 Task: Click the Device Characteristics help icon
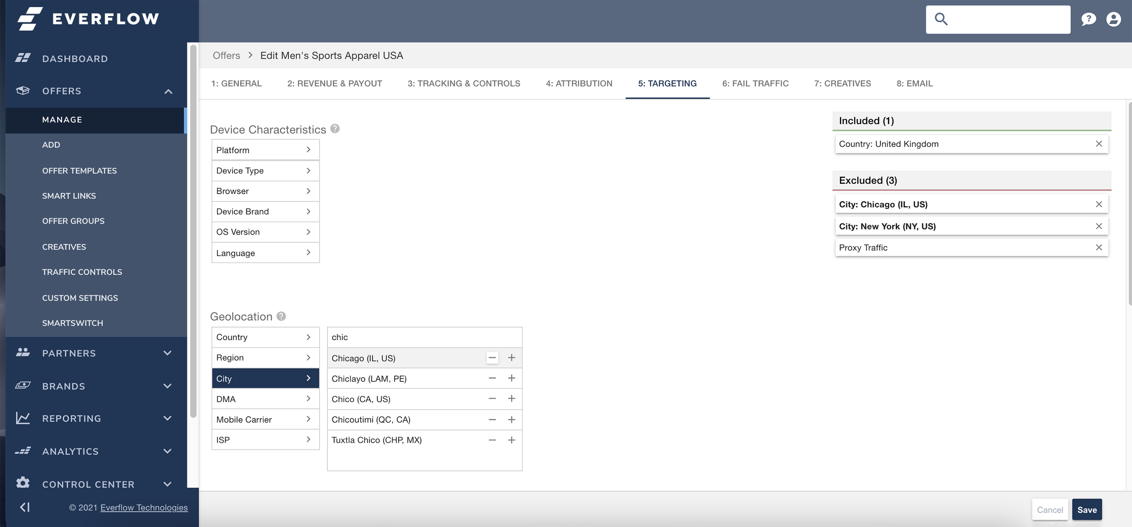[x=335, y=129]
